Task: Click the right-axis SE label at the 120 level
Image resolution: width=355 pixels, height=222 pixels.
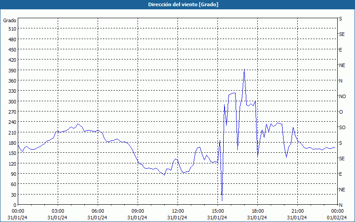Action: (x=342, y=159)
